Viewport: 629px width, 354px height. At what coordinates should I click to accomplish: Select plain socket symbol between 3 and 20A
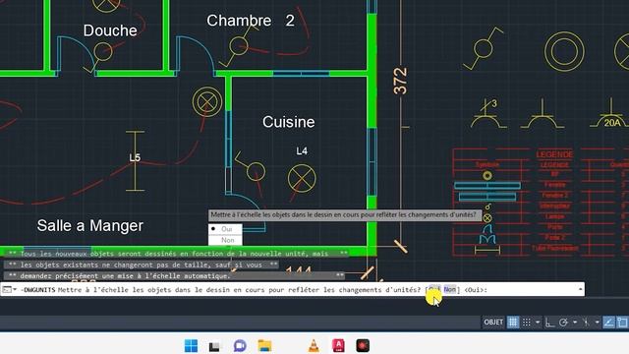(x=543, y=114)
